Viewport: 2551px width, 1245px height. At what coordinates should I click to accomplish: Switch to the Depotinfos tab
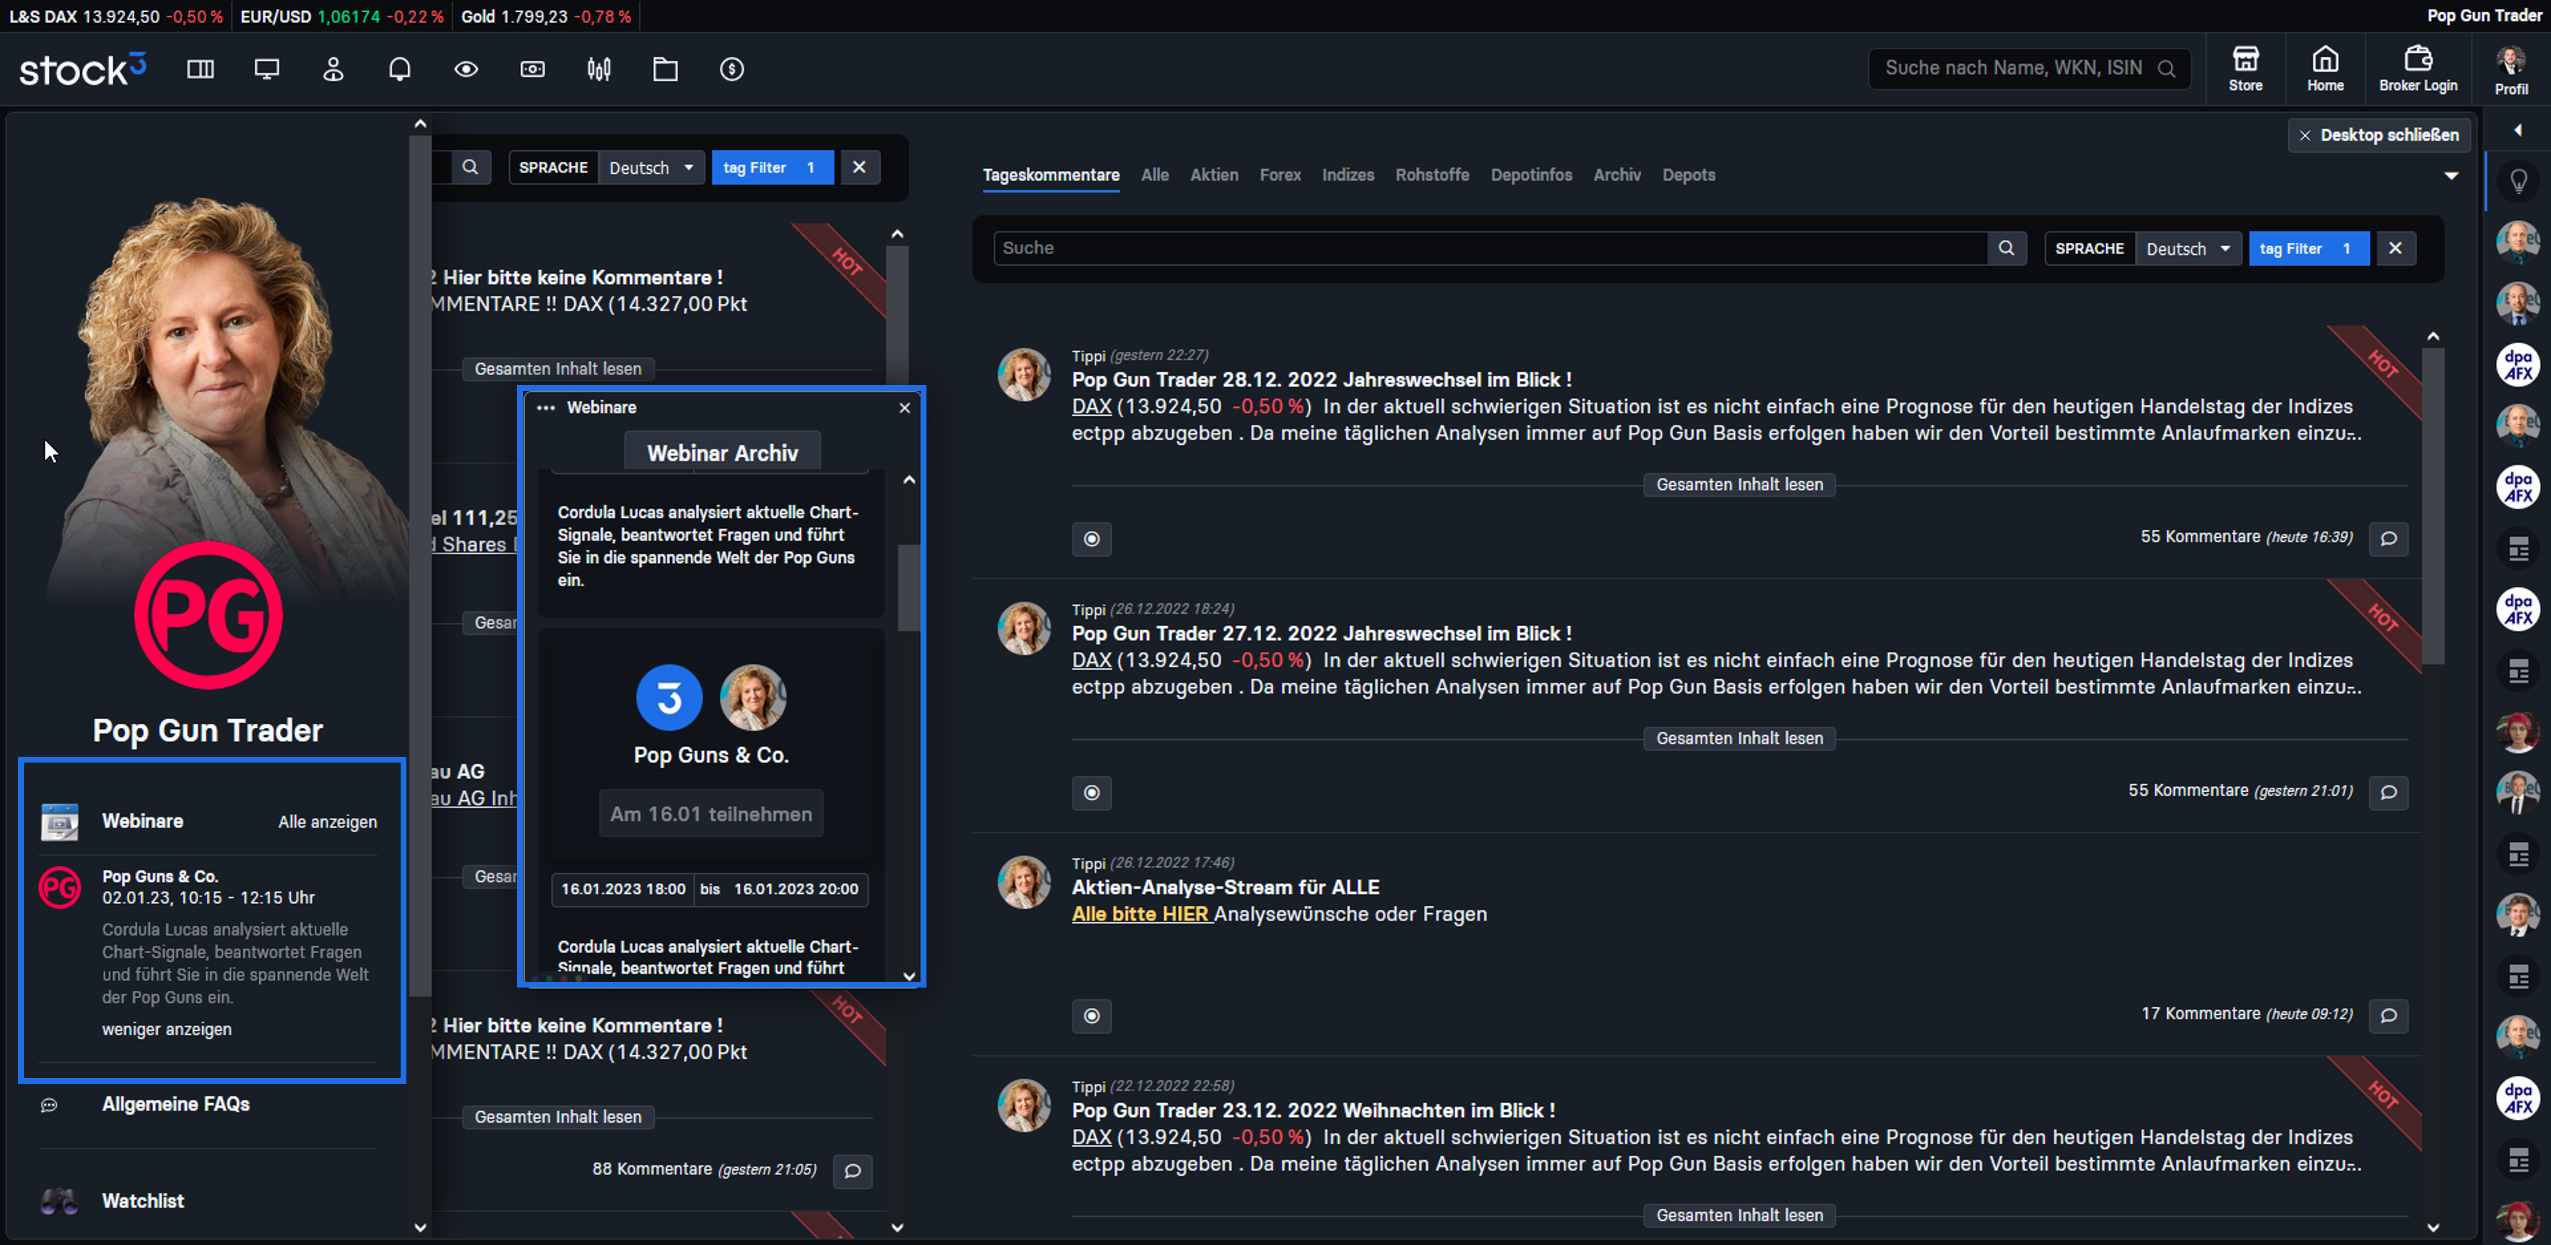tap(1531, 175)
